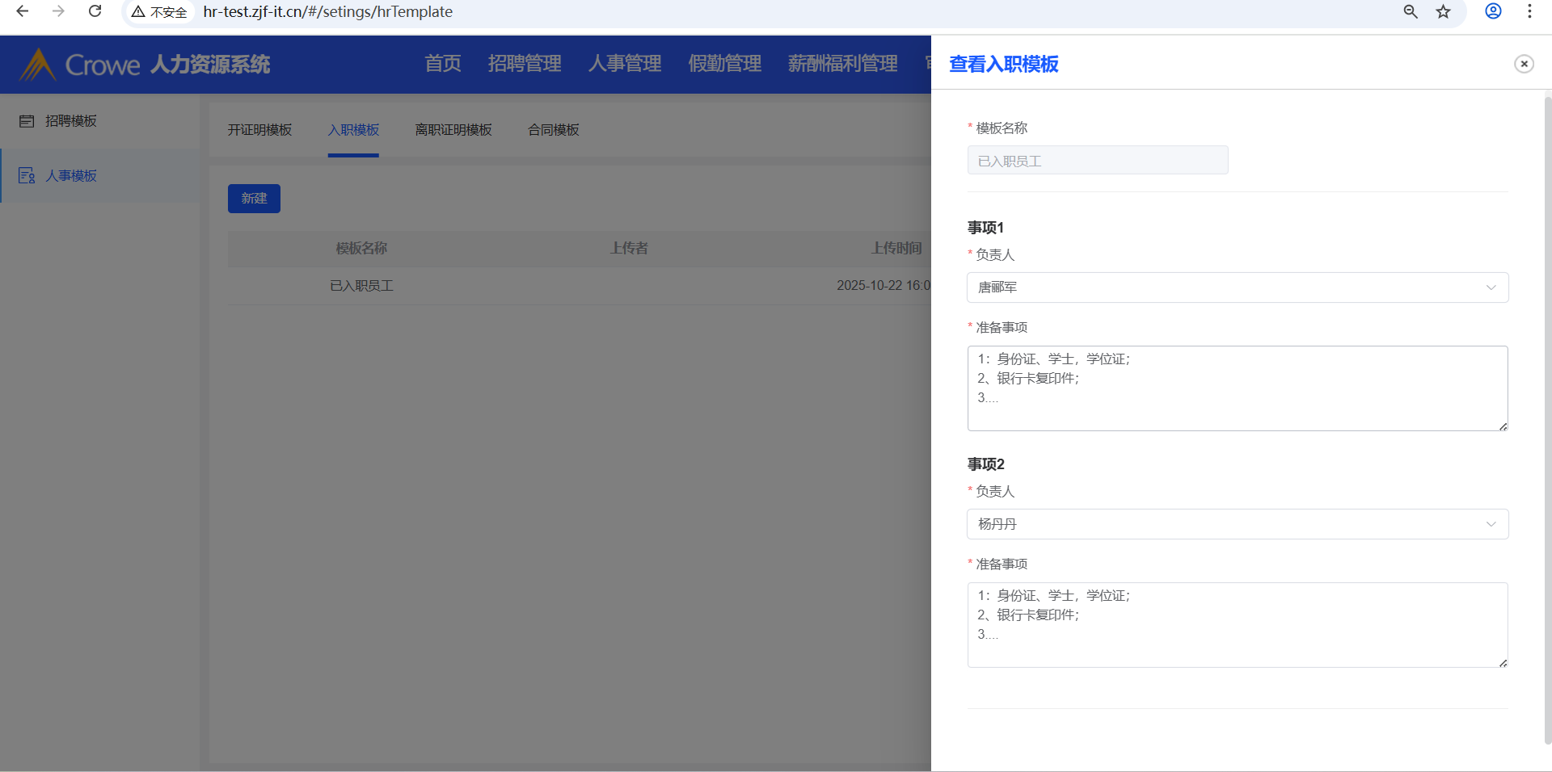Click the browser zoom magnifier icon
The height and width of the screenshot is (772, 1552).
click(1411, 11)
